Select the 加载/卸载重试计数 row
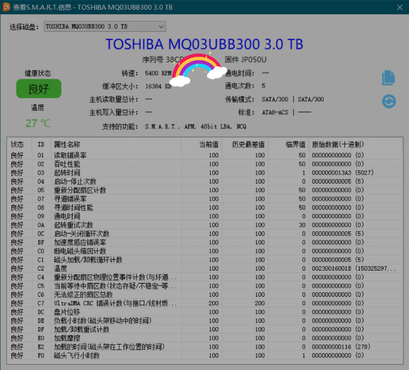 [x=204, y=329]
